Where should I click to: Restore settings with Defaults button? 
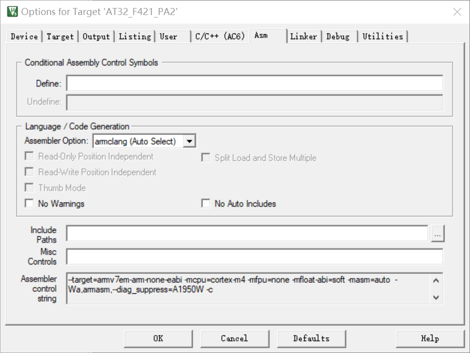coord(312,338)
